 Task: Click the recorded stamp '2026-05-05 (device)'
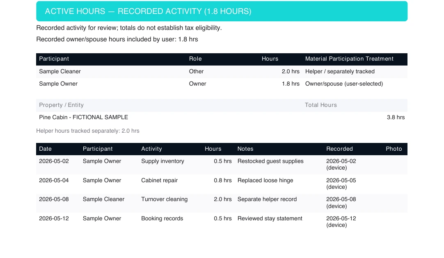(x=341, y=184)
